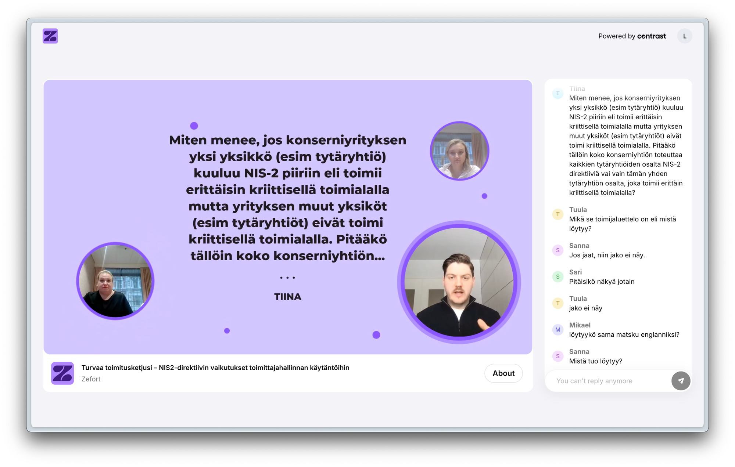Click Sanna's avatar next to 'Mistä tuo löytyy?'
735x467 pixels.
[x=557, y=356]
